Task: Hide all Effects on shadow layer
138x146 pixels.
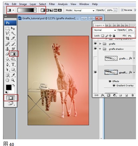Action: [x=110, y=81]
